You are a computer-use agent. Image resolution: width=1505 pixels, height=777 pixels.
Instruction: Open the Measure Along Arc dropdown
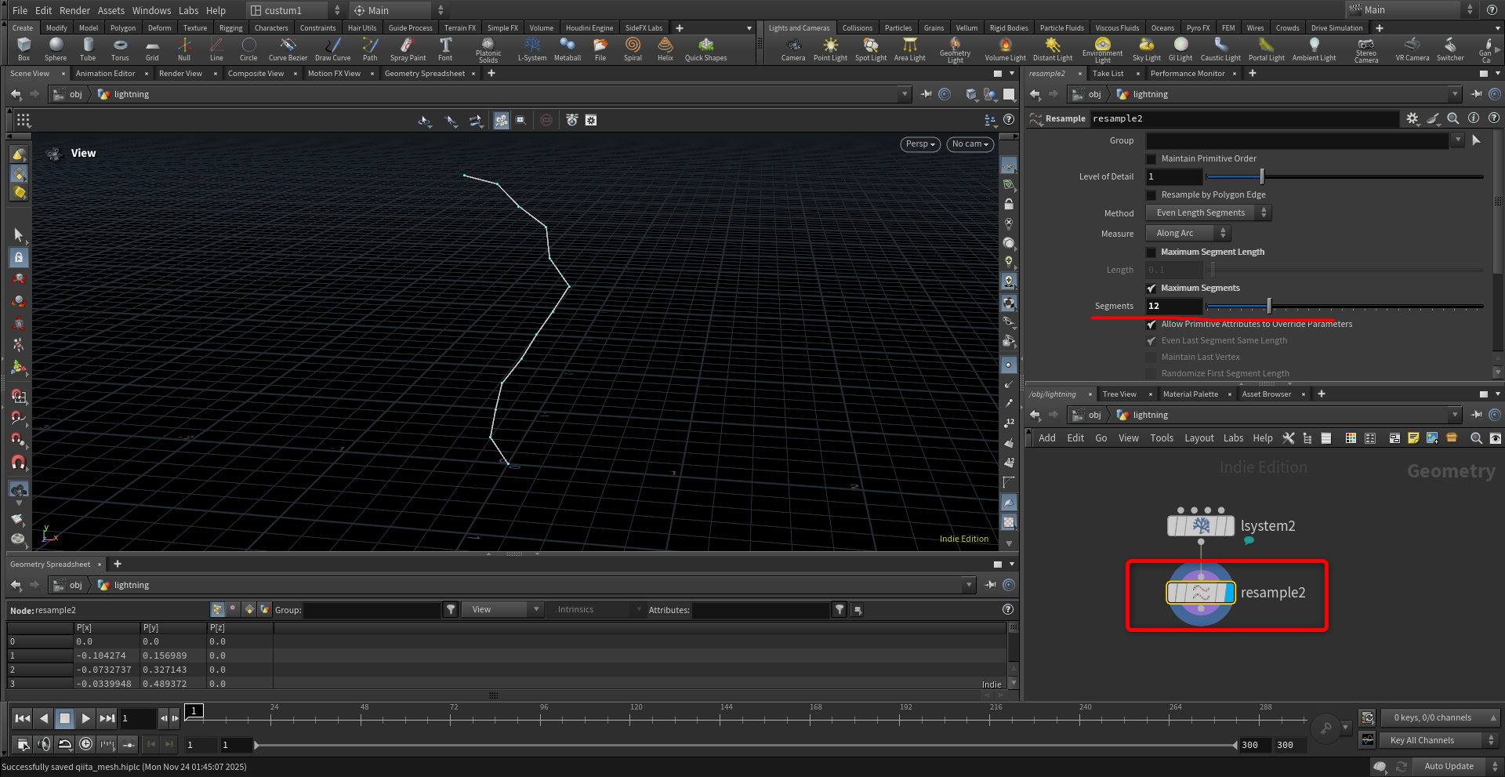(x=1187, y=234)
